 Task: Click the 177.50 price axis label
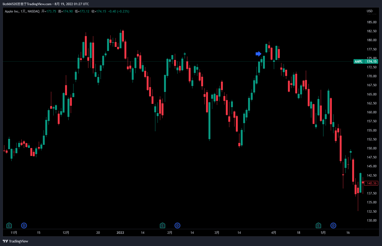pos(371,49)
